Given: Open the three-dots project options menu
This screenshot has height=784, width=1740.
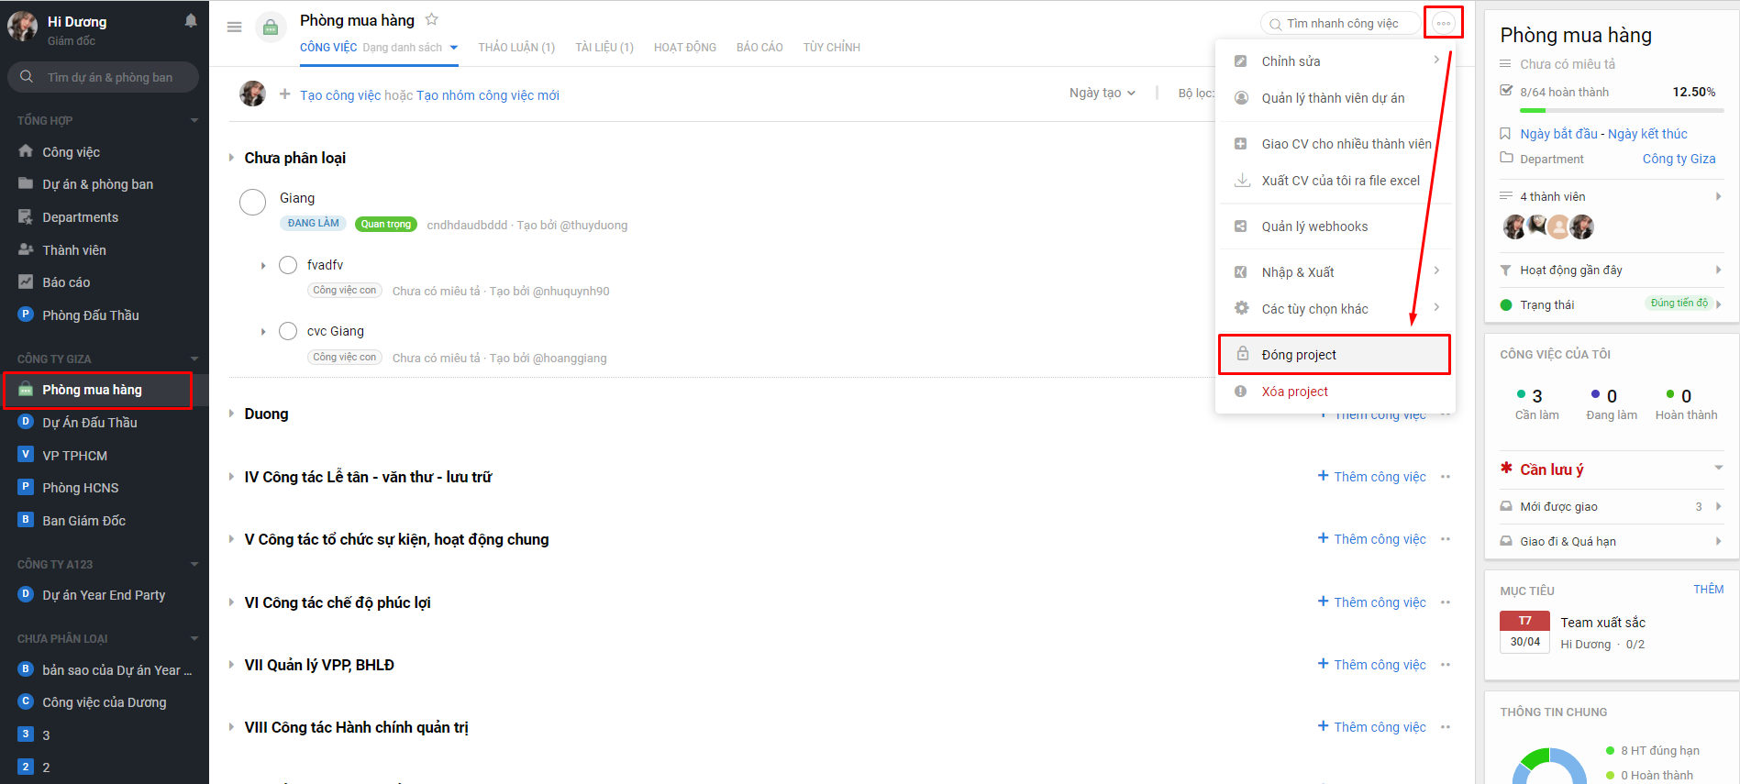Looking at the screenshot, I should [x=1444, y=23].
